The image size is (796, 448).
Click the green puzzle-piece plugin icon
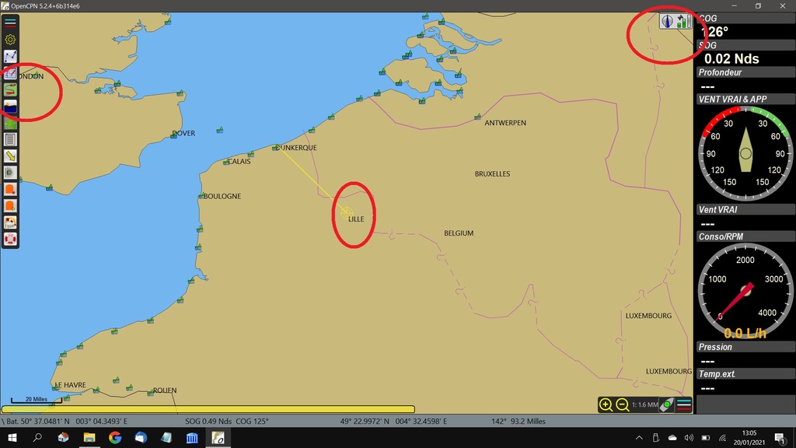pos(10,123)
